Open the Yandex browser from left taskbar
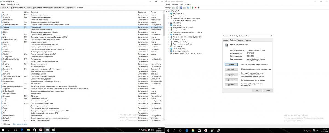Image resolution: width=329 pixels, height=133 pixels. point(41,129)
